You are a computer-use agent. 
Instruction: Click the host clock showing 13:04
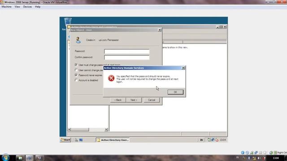tap(276, 158)
